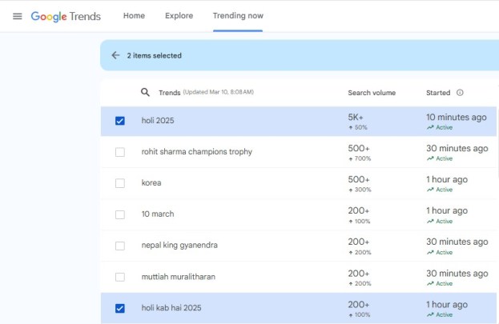Check the rohit sharma champions trophy checkbox
Screen dimensions: 499x324
(x=120, y=152)
